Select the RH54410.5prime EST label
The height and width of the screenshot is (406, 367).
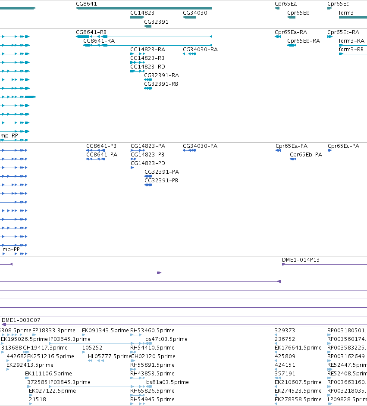(152, 348)
